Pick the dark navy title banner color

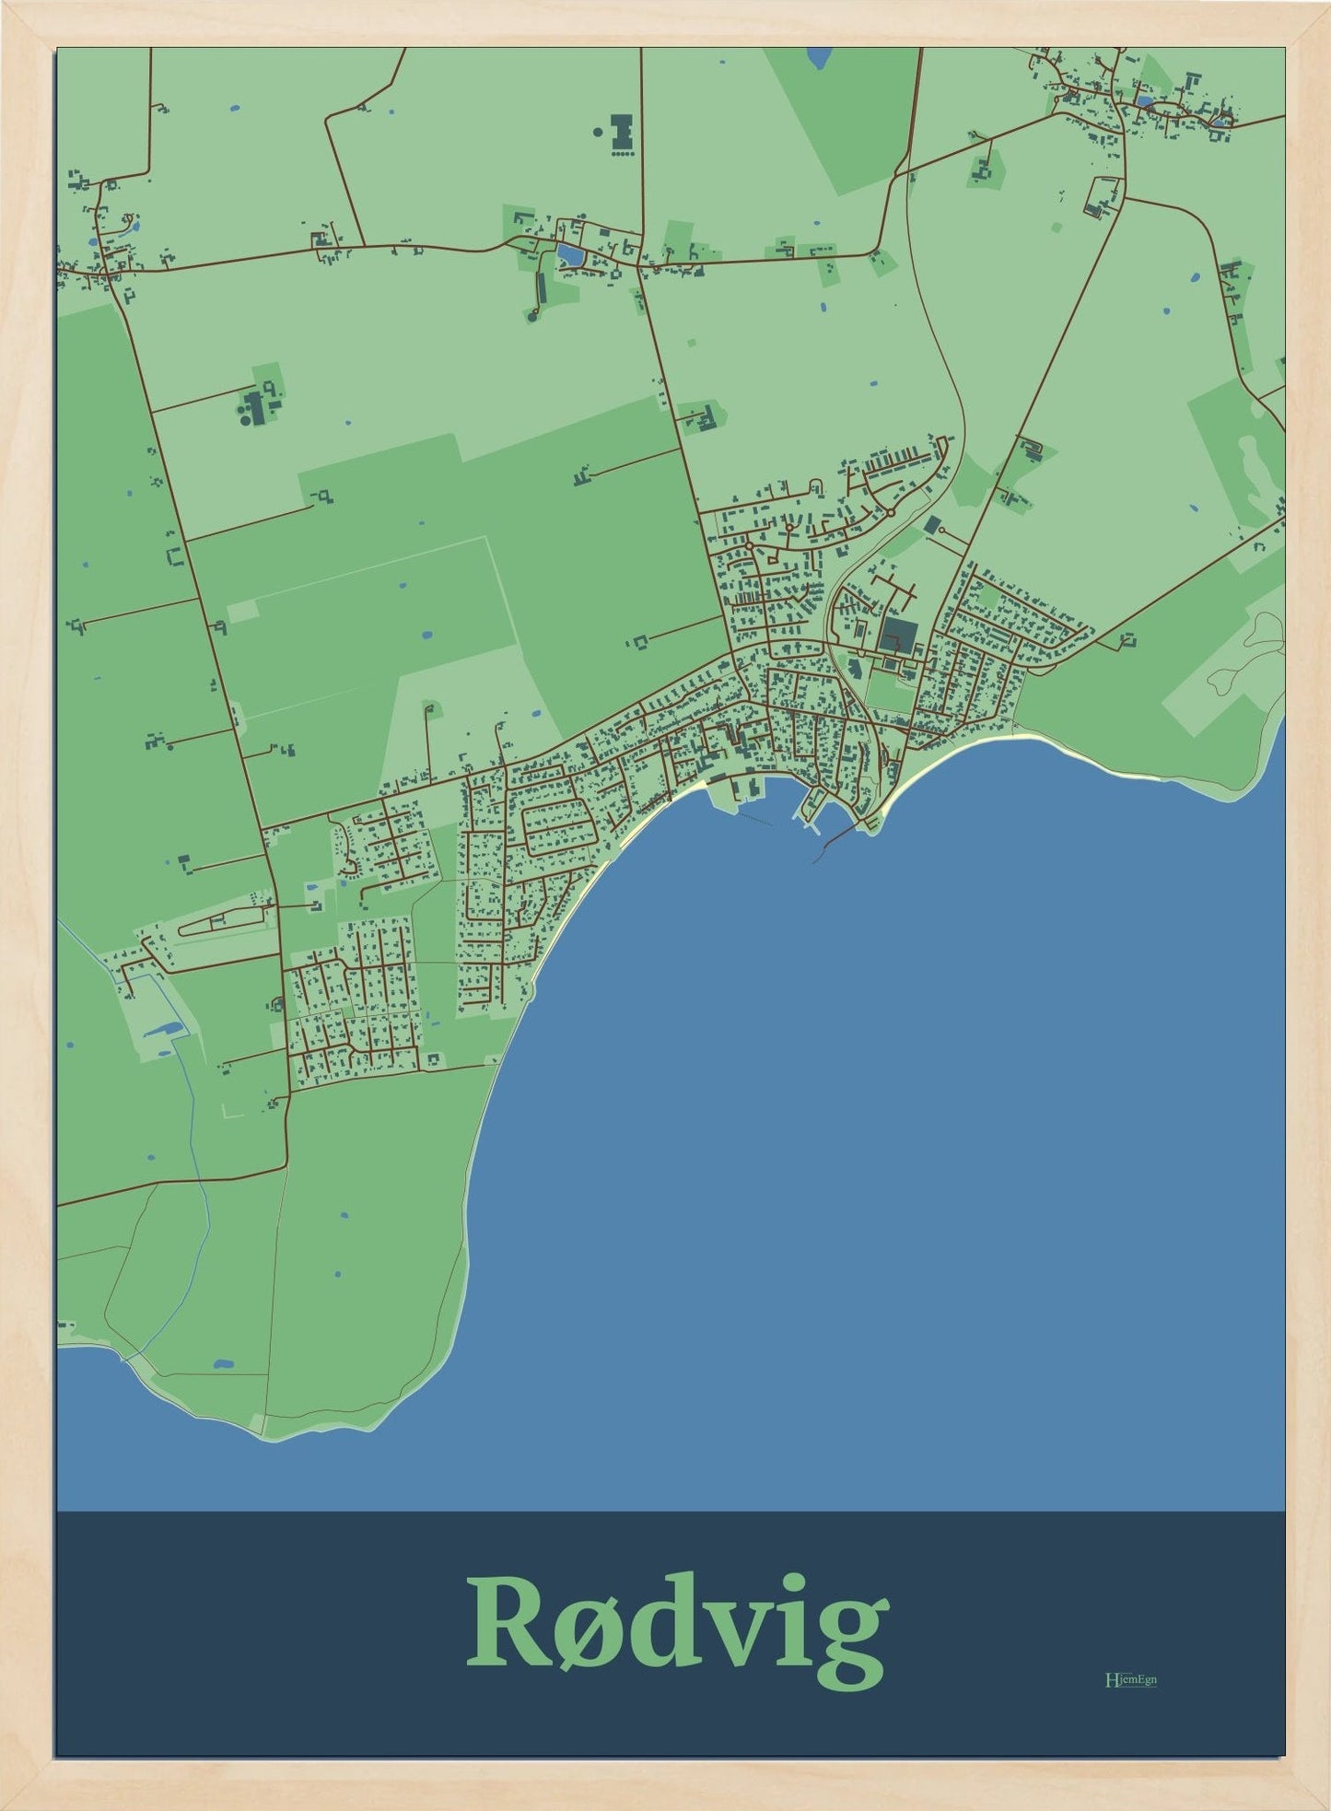276,1658
